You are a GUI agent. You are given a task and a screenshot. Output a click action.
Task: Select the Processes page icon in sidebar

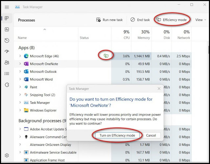(7, 18)
